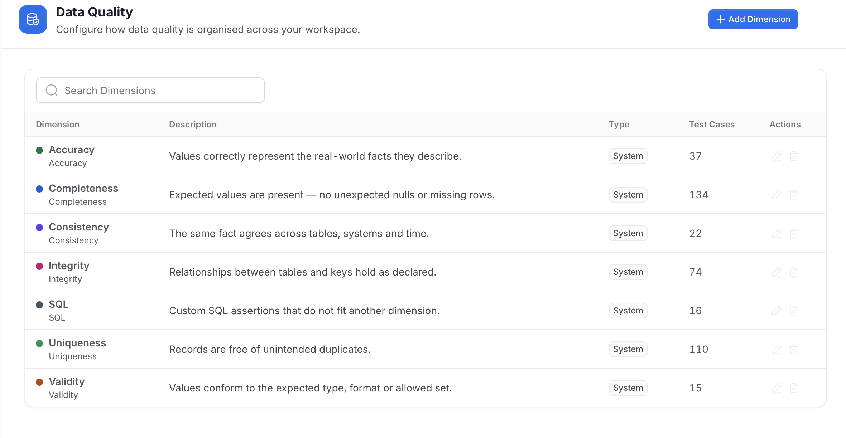Open the Validity dimension name

tap(67, 381)
